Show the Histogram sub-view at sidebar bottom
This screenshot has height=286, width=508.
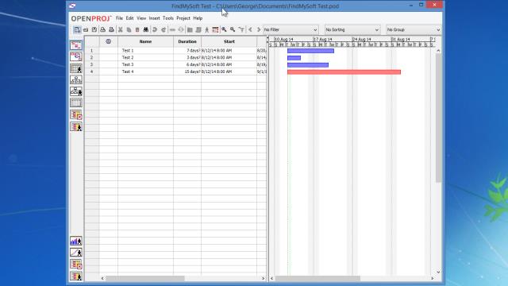coord(76,241)
